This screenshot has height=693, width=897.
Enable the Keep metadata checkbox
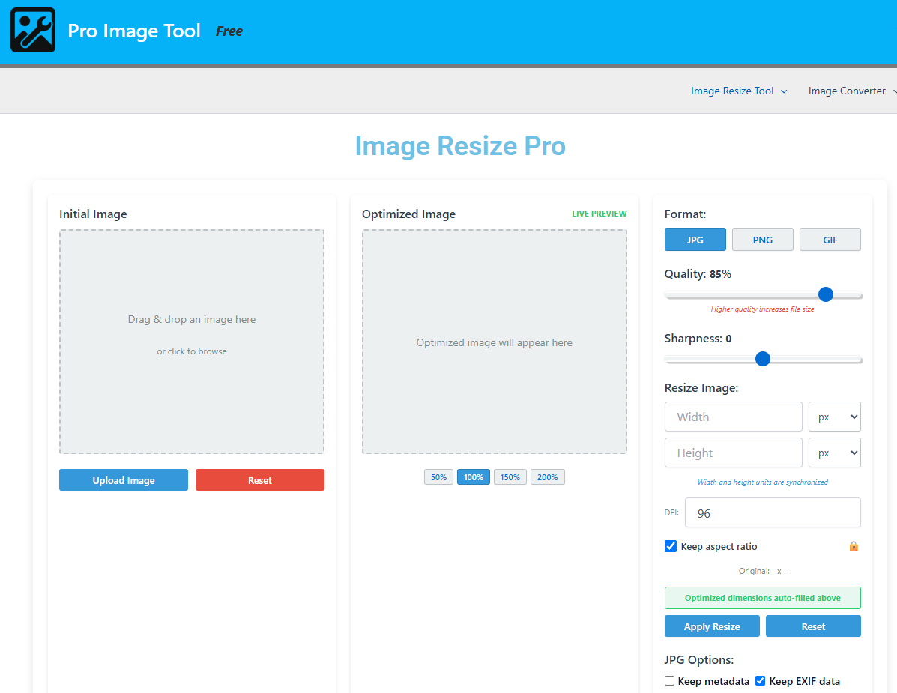click(670, 681)
